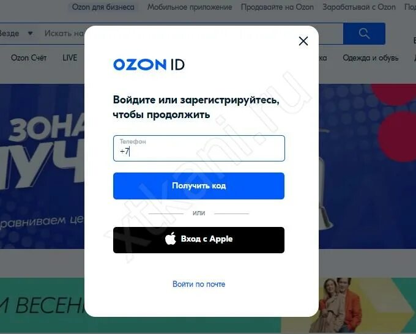Image resolution: width=416 pixels, height=334 pixels.
Task: Focus the Телефон phone number field
Action: pos(199,148)
